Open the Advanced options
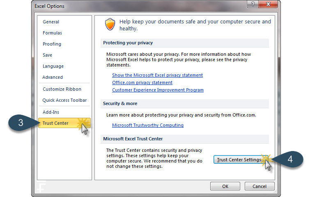Image resolution: width=310 pixels, height=197 pixels. click(x=53, y=77)
